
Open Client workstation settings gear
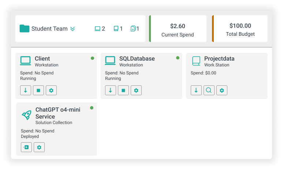[51, 90]
